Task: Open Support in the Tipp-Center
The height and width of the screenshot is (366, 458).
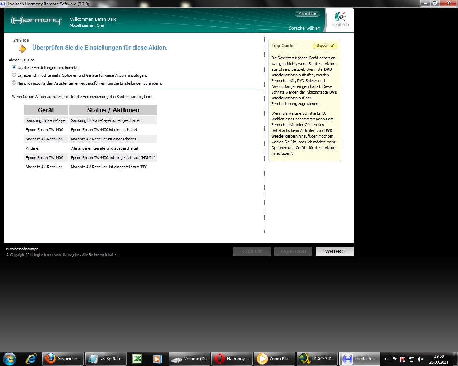Action: [x=325, y=46]
